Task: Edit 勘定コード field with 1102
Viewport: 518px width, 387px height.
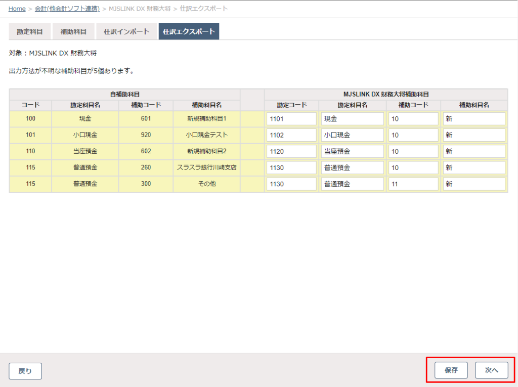Action: pyautogui.click(x=291, y=135)
